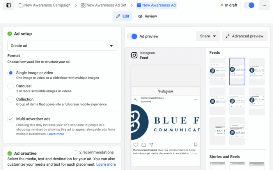This screenshot has width=273, height=170.
Task: Open the Share dropdown menu
Action: 208,36
